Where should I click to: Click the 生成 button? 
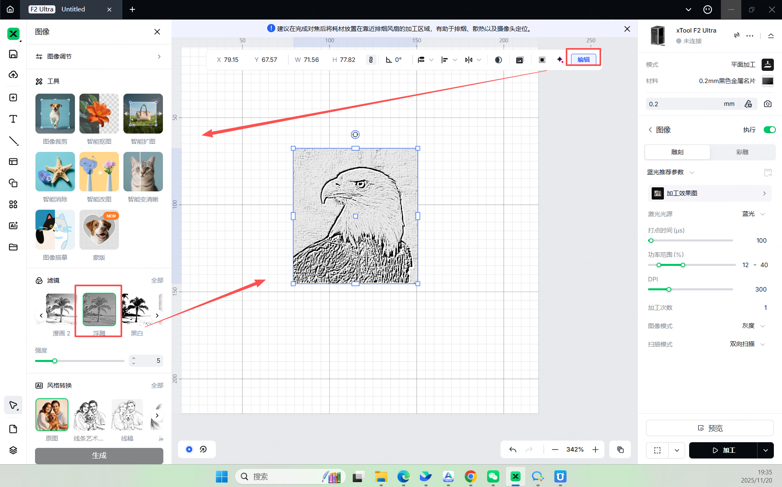[x=99, y=455]
